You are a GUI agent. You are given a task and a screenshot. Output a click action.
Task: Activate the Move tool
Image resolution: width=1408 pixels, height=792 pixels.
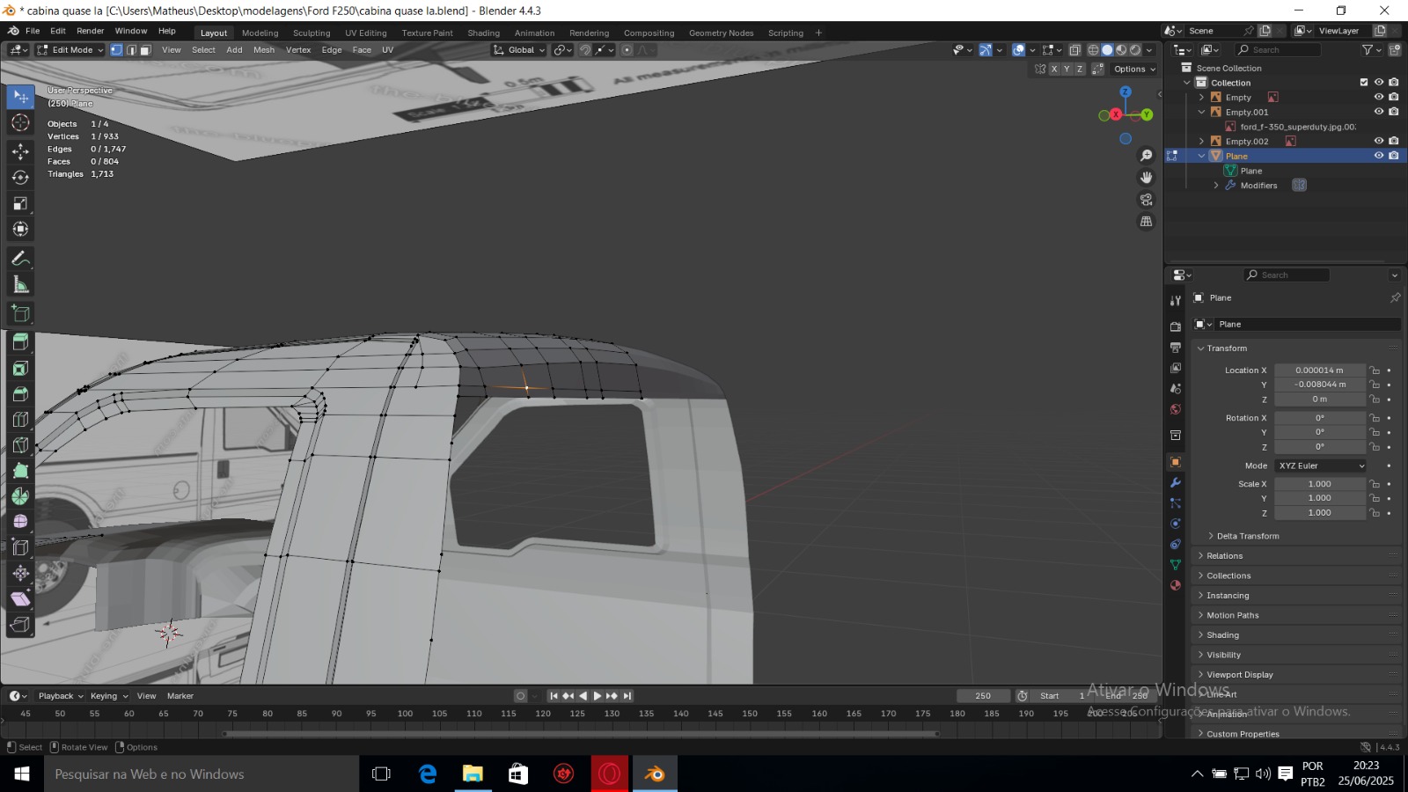tap(20, 151)
